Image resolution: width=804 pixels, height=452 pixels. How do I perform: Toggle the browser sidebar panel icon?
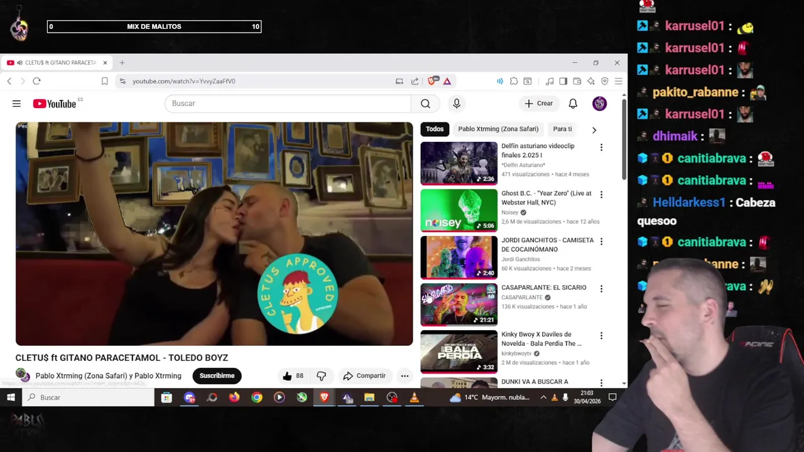coord(563,81)
